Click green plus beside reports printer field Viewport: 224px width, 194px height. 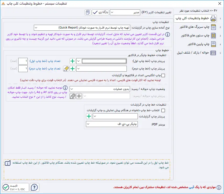point(89,116)
